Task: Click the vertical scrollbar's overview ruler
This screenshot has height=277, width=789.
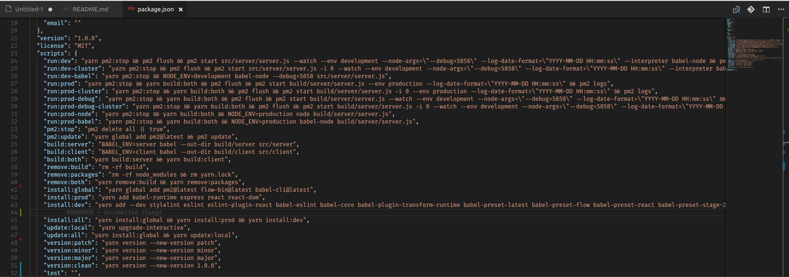Action: pyautogui.click(x=786, y=147)
